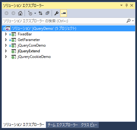Select the jQueryCoreDemo project label
Viewport: 137px width, 130px height.
tap(32, 45)
